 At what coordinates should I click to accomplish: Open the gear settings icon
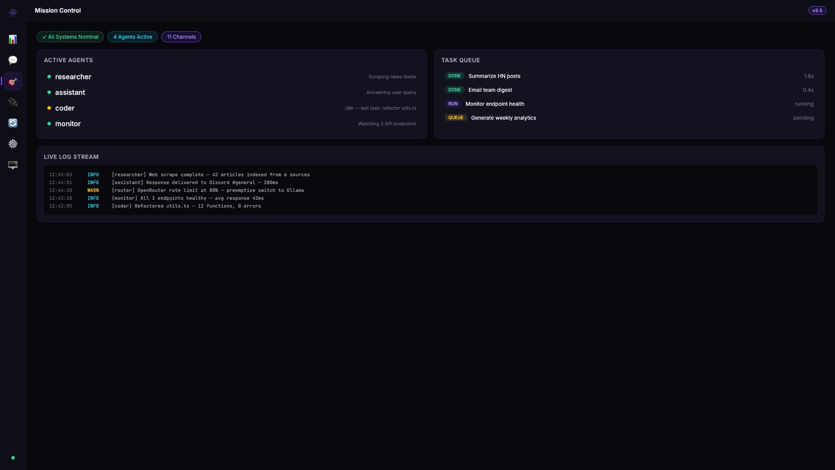(13, 144)
